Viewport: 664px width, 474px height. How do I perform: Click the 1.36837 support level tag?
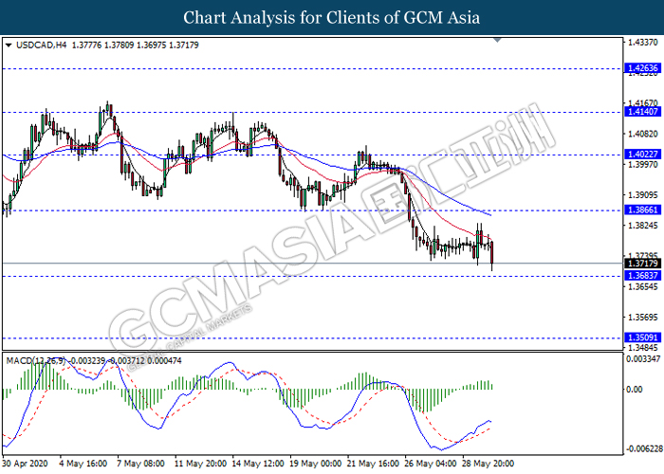[x=637, y=276]
